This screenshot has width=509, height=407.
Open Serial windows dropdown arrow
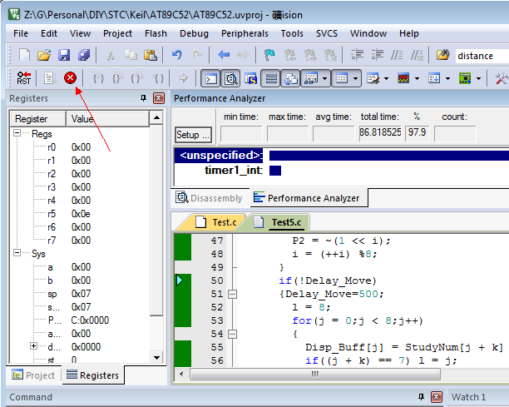pos(386,78)
